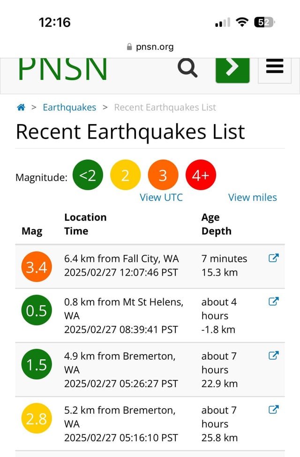300x457 pixels.
Task: Open the search with the magnifier icon
Action: point(187,68)
